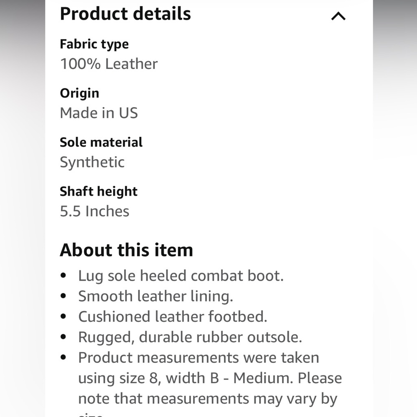This screenshot has width=417, height=417.
Task: Click the bullet point before Product measurements
Action: coord(63,358)
